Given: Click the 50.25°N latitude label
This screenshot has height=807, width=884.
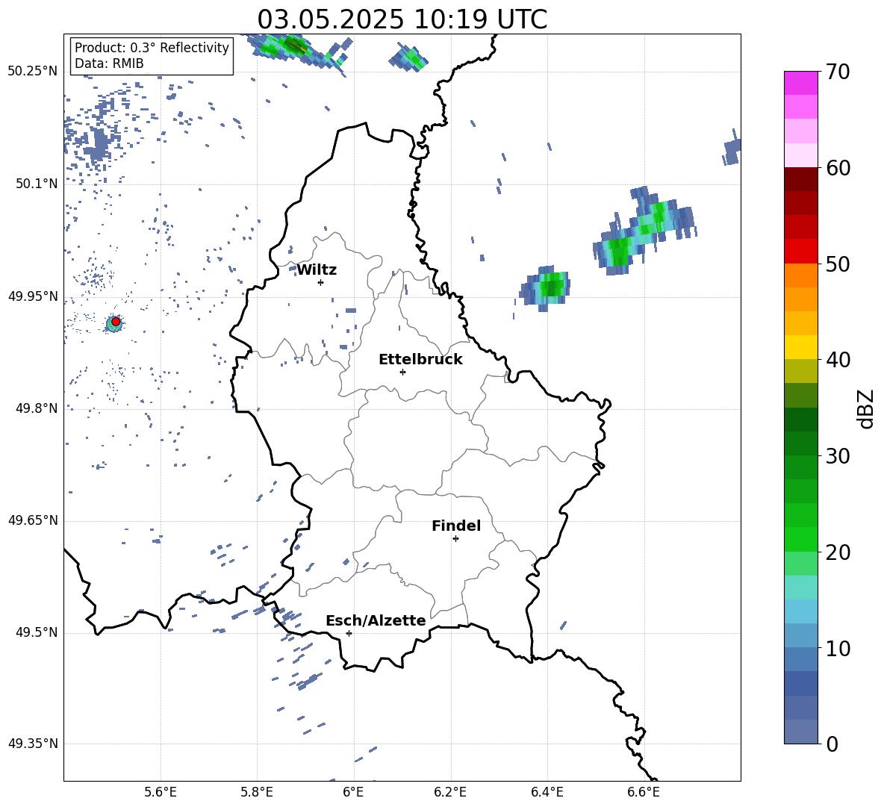Looking at the screenshot, I should pyautogui.click(x=33, y=72).
